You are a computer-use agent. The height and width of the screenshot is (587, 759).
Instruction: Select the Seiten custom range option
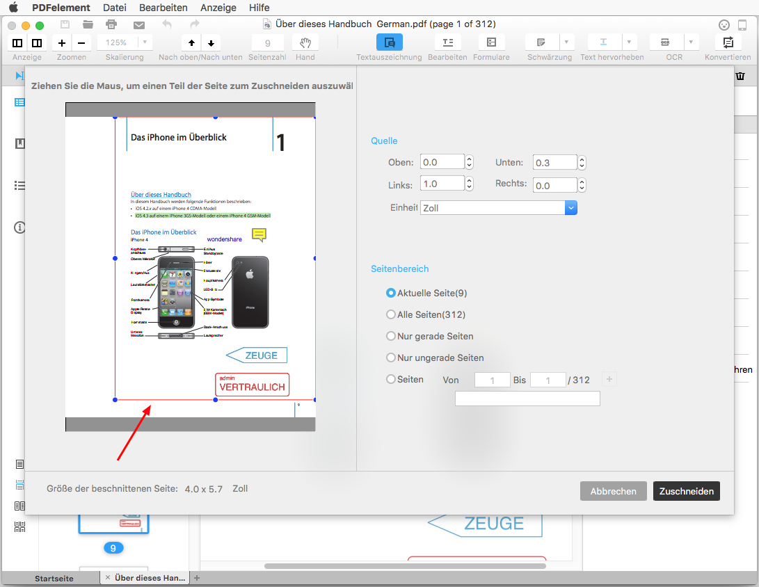tap(391, 380)
